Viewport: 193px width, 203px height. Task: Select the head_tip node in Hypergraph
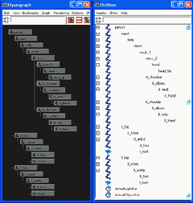click(x=60, y=77)
